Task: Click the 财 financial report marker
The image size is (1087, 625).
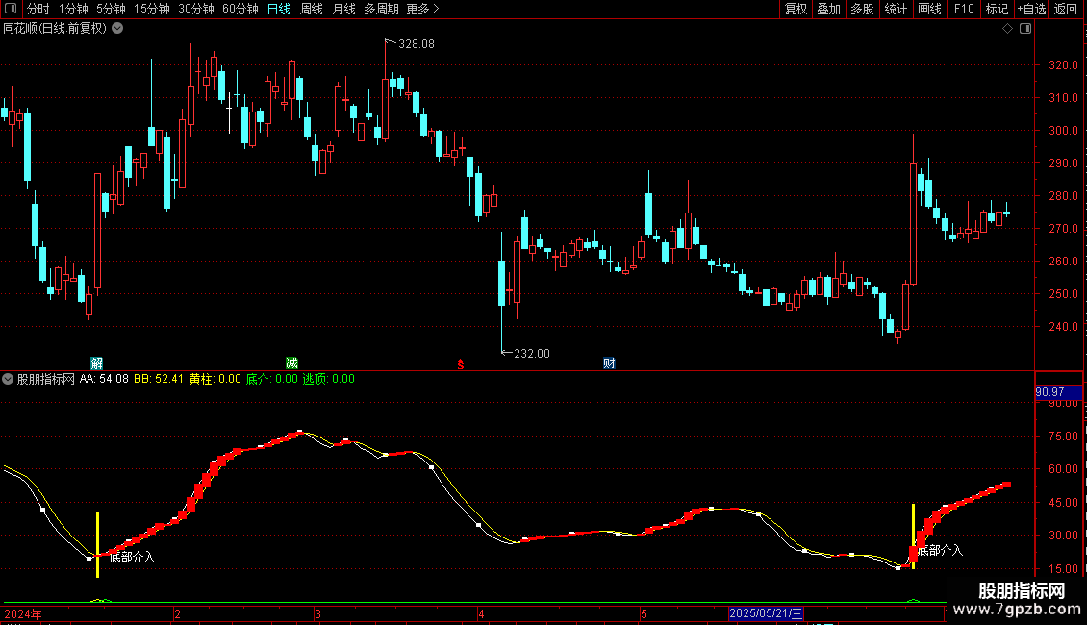Action: pyautogui.click(x=609, y=363)
